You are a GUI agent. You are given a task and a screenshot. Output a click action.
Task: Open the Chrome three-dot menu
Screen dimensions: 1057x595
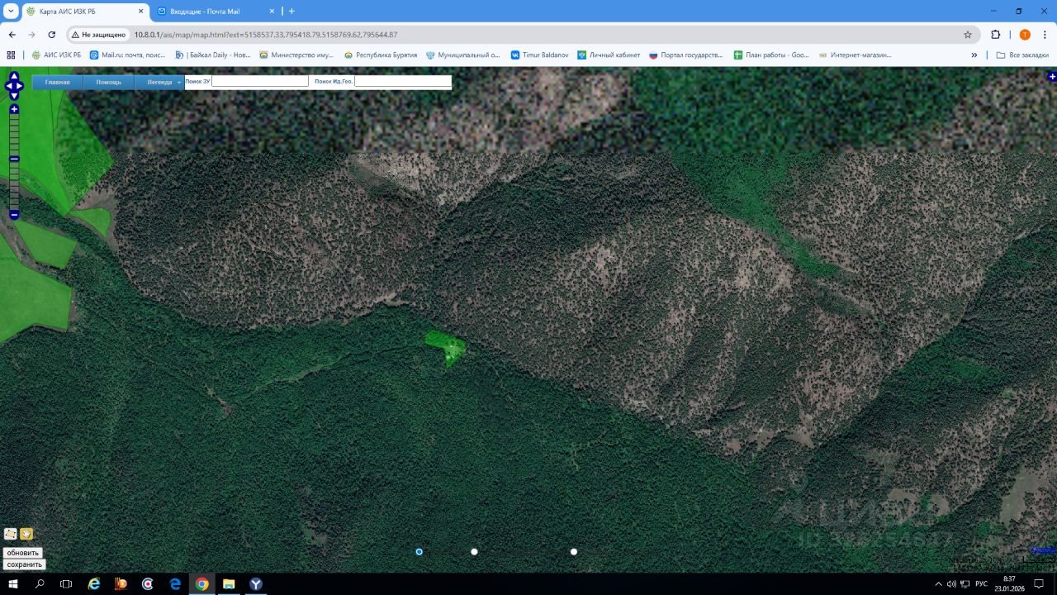[x=1045, y=35]
